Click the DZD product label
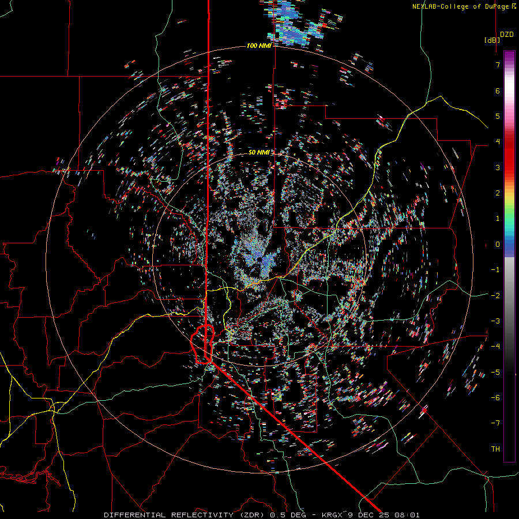Viewport: 519px width, 519px height. (x=507, y=35)
